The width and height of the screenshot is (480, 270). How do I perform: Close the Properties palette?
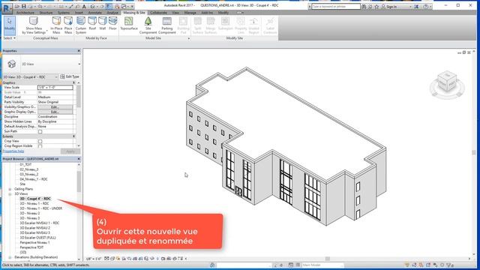point(79,51)
